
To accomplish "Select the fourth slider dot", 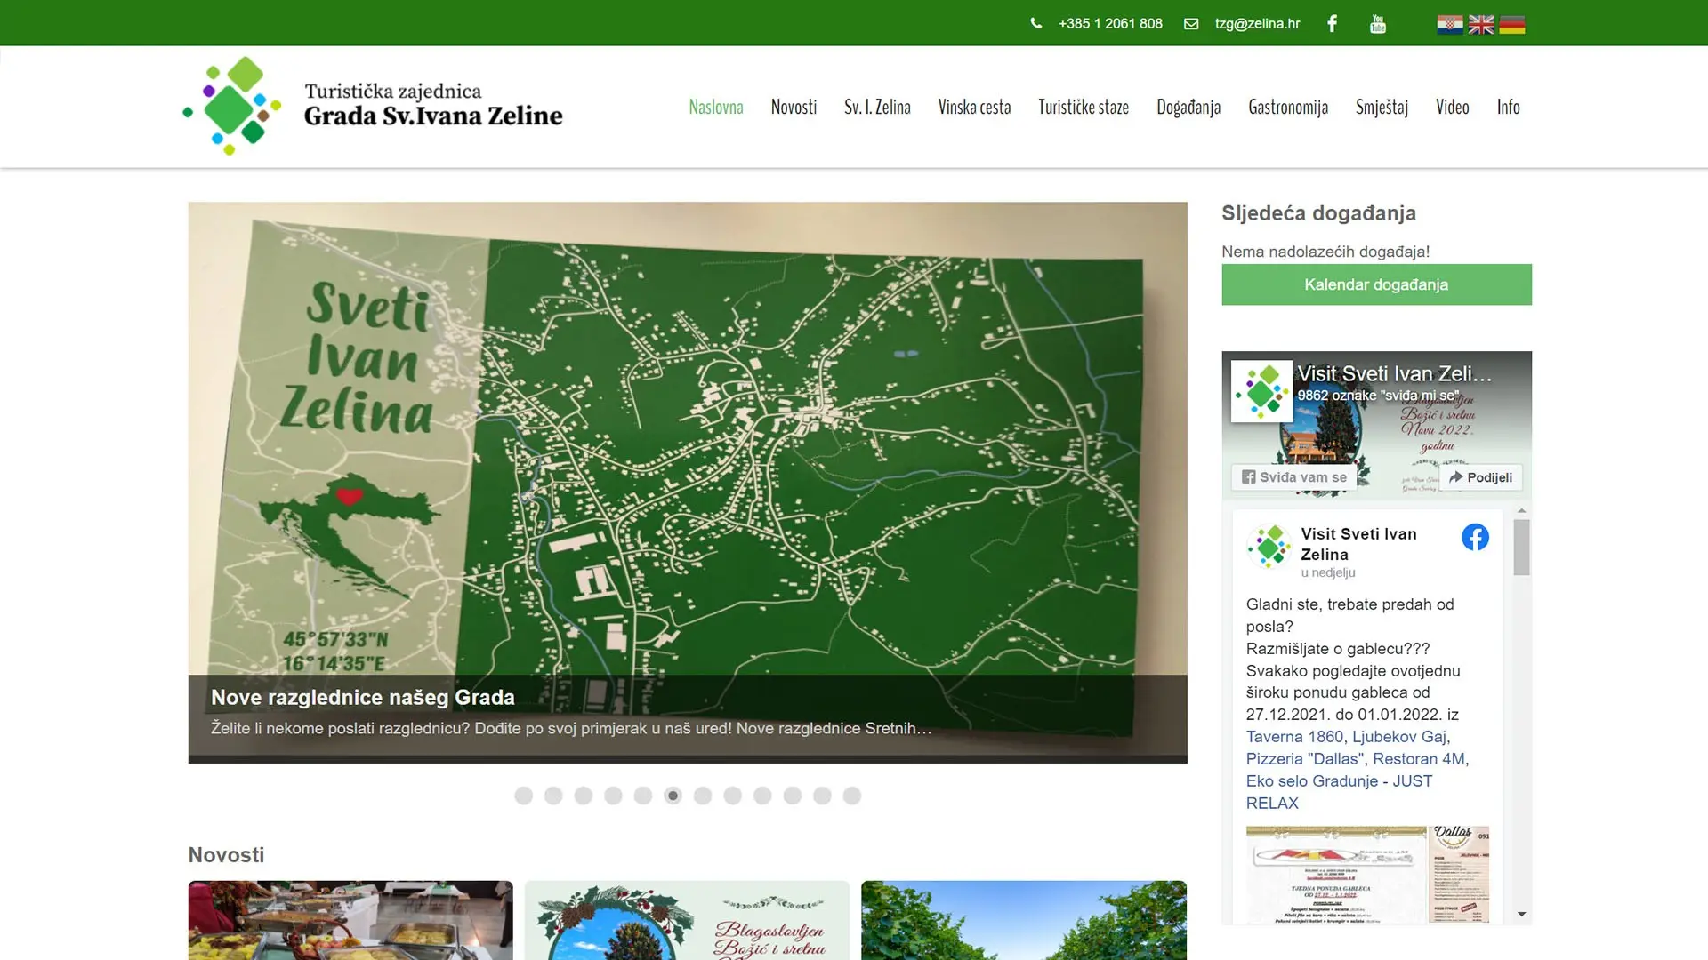I will click(613, 796).
